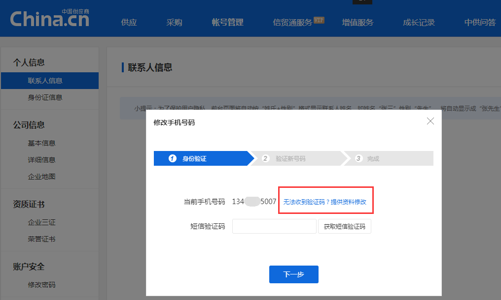Click the 资质证书 section heading
This screenshot has width=501, height=300.
point(29,205)
